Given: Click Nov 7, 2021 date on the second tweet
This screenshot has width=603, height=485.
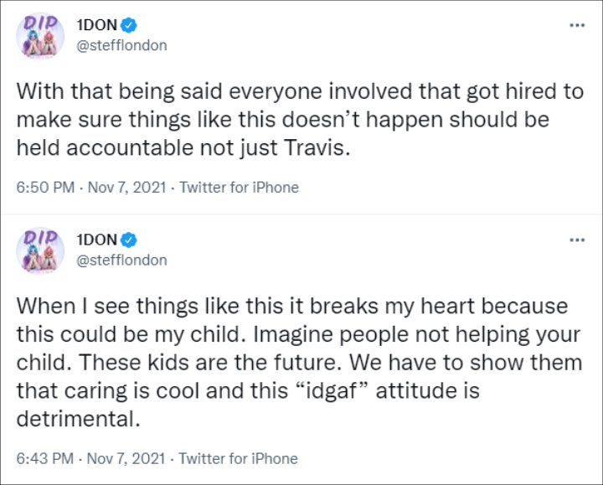Looking at the screenshot, I should (126, 459).
